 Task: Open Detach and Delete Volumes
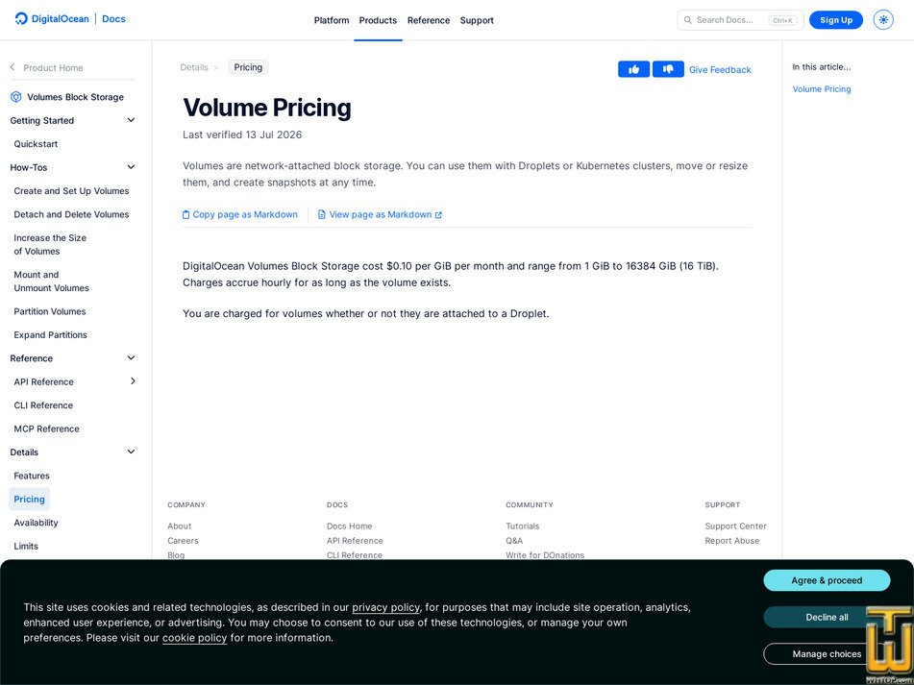coord(72,214)
